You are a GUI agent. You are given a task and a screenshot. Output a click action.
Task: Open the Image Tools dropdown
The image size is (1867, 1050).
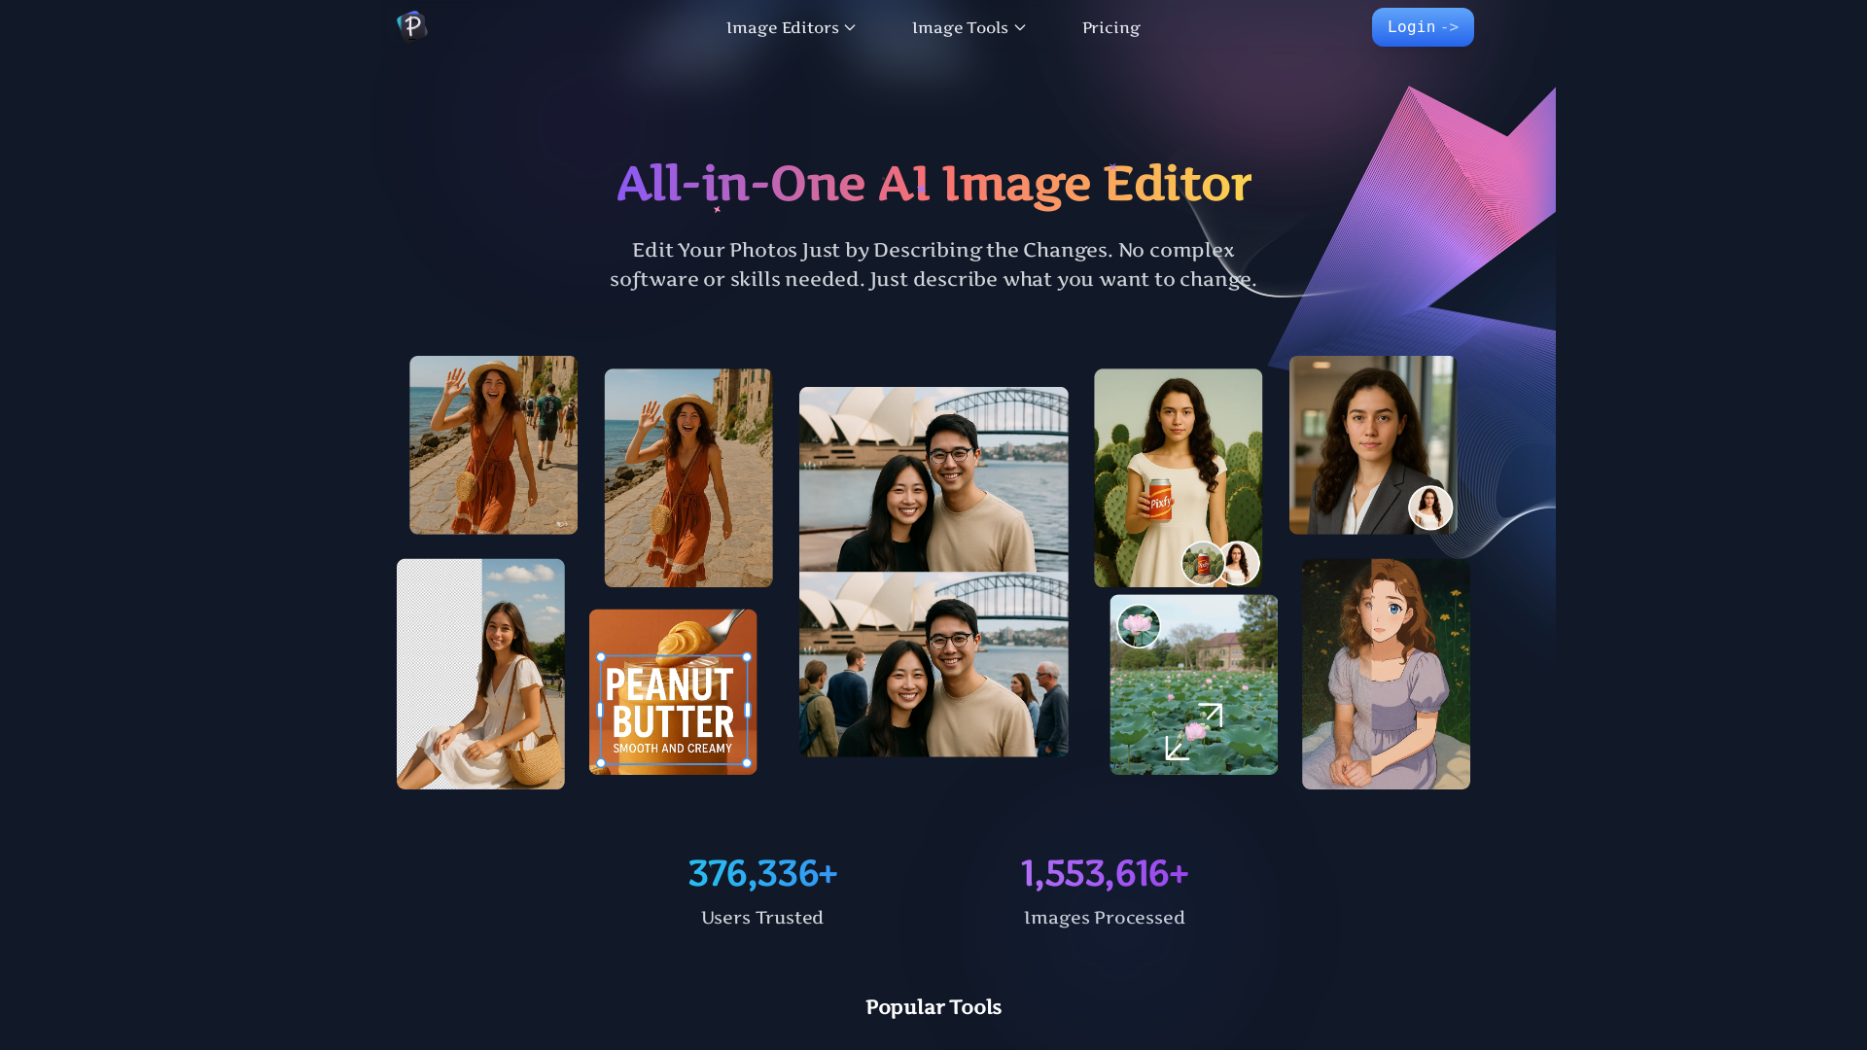[x=961, y=27]
